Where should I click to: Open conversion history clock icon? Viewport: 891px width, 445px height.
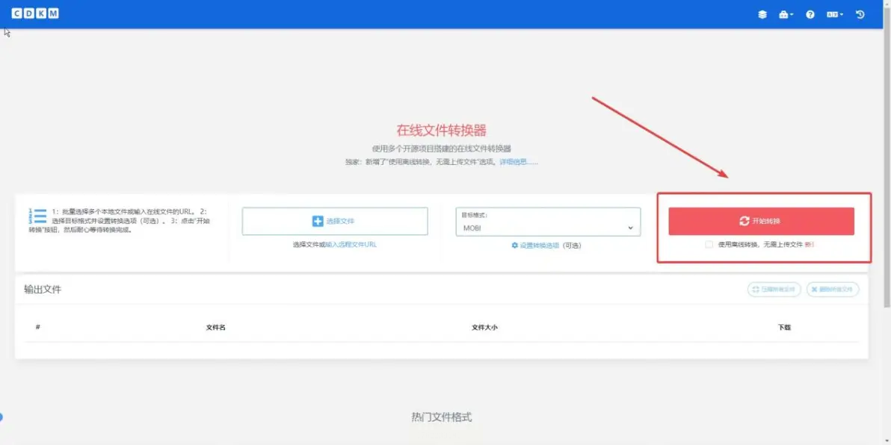860,15
